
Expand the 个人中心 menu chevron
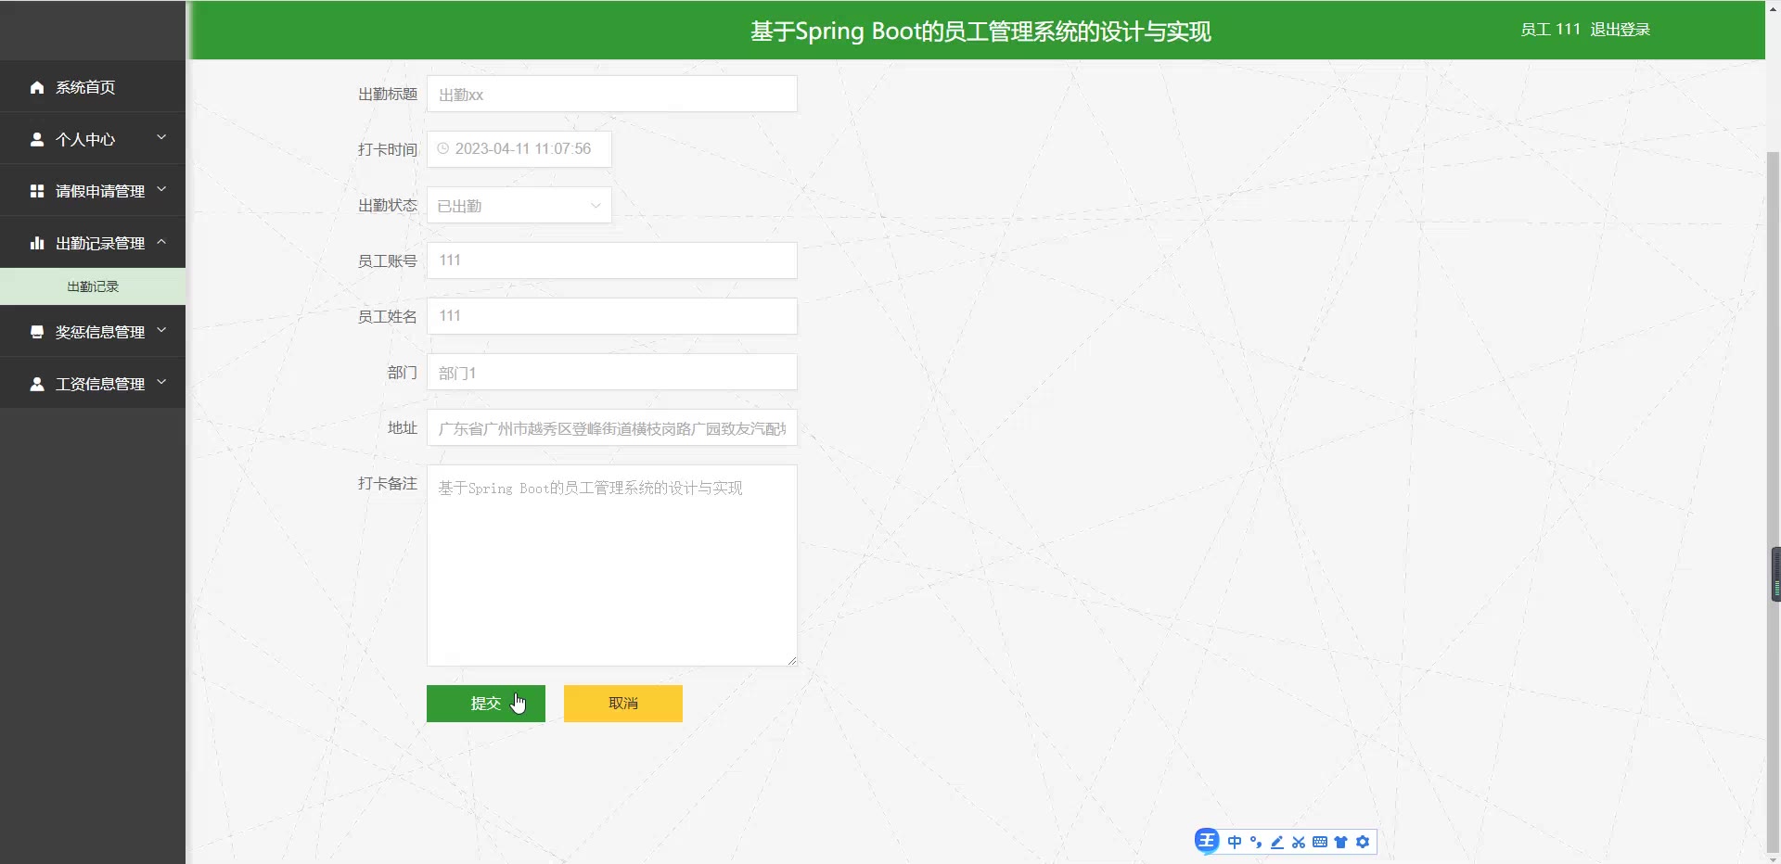click(161, 138)
